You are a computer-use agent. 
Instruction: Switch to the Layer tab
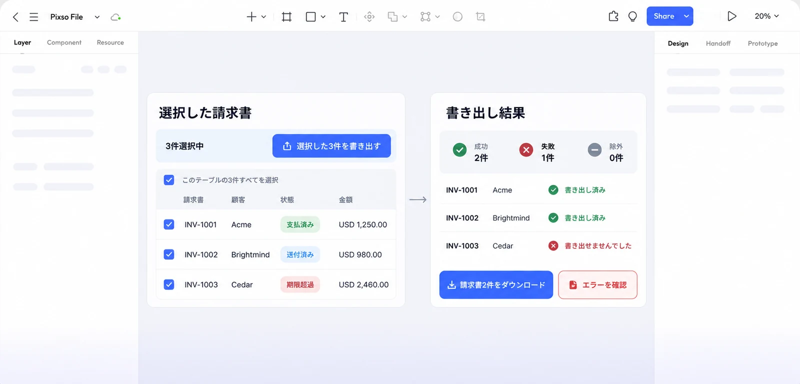22,42
